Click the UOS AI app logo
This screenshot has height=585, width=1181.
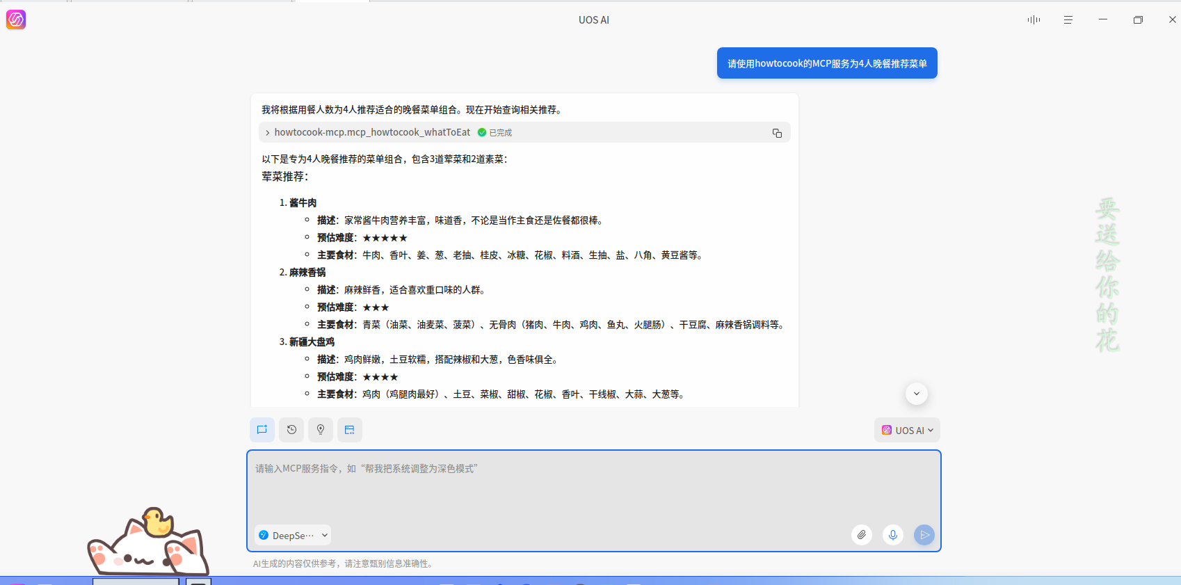tap(16, 19)
